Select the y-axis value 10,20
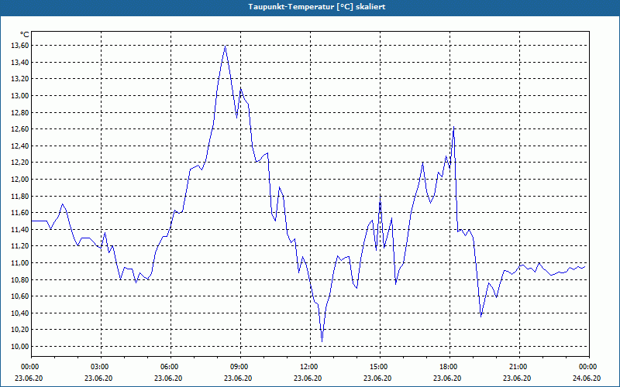Screen dimensions: 620x387 click(x=20, y=330)
